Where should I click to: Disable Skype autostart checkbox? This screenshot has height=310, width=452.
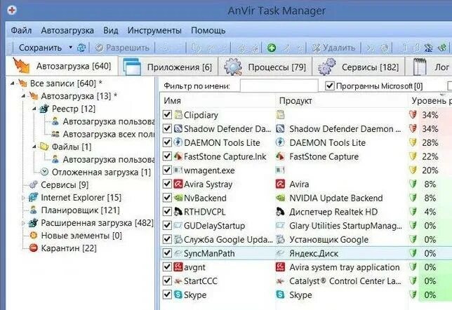[x=167, y=295]
